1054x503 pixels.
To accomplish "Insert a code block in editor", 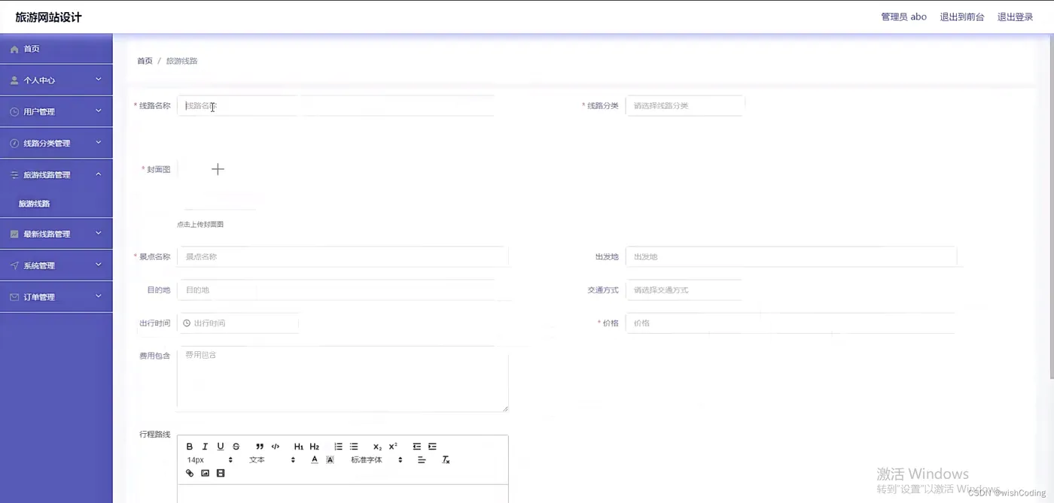I will (276, 447).
